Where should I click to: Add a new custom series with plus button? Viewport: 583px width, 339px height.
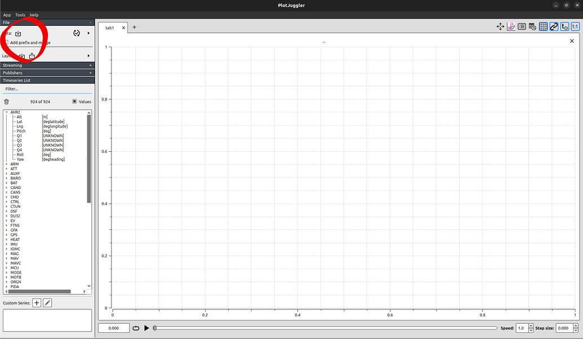coord(36,302)
